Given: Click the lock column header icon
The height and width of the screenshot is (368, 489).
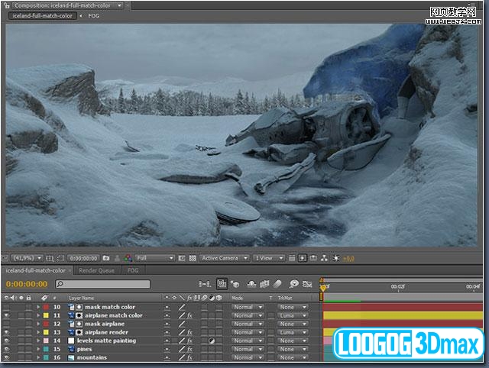Looking at the screenshot, I should tap(29, 298).
